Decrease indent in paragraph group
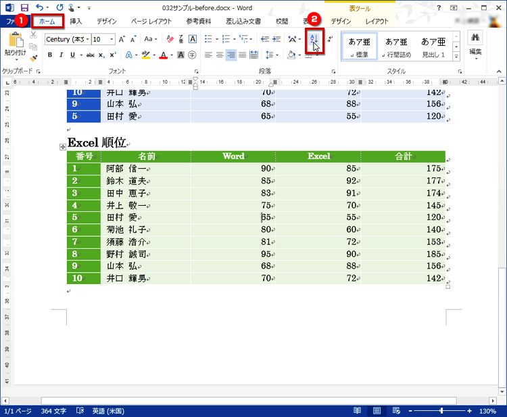The height and width of the screenshot is (417, 507). (265, 39)
